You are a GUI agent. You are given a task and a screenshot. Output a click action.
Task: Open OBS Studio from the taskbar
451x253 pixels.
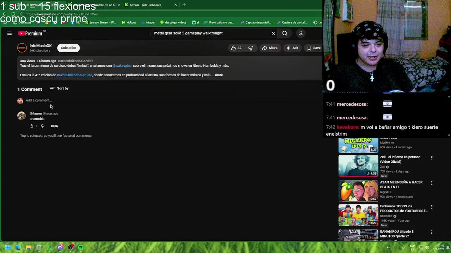point(70,248)
